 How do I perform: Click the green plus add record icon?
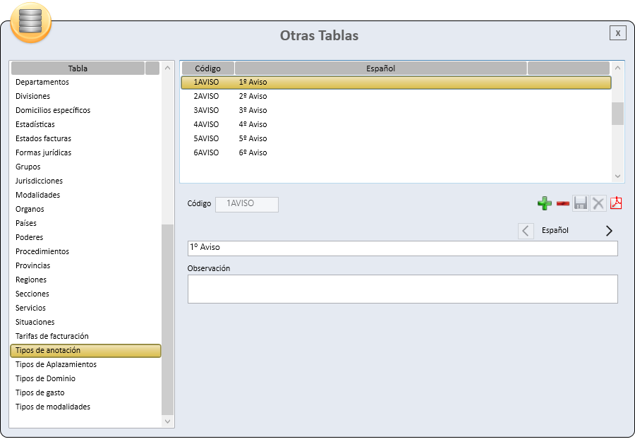[x=544, y=204]
